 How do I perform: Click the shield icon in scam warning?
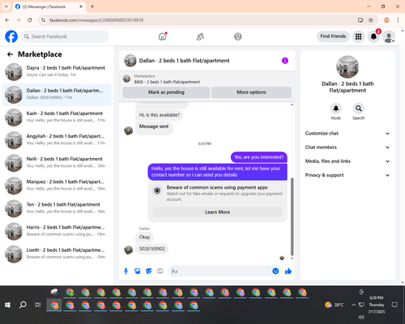(x=157, y=191)
